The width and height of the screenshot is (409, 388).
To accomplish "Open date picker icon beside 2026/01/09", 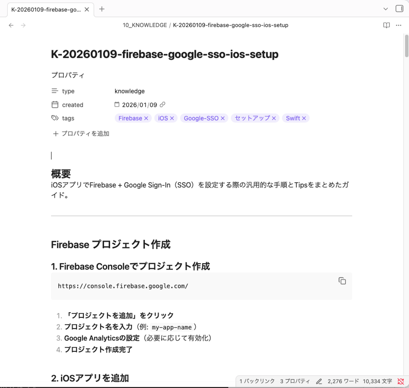I will (x=117, y=105).
